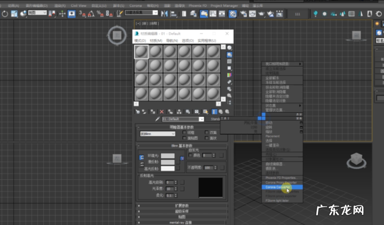Screen dimensions: 384x225
Task: Click the teapot render icon in toolbar
Action: [x=261, y=14]
